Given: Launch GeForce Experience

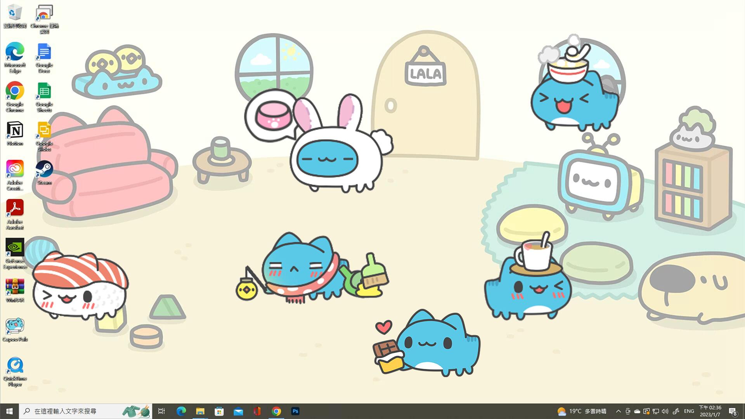Looking at the screenshot, I should 14,248.
